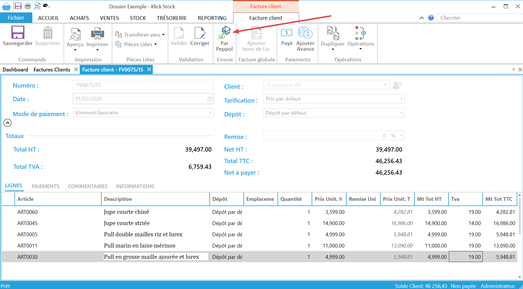Collapse the header section with circled chevron

8,123
